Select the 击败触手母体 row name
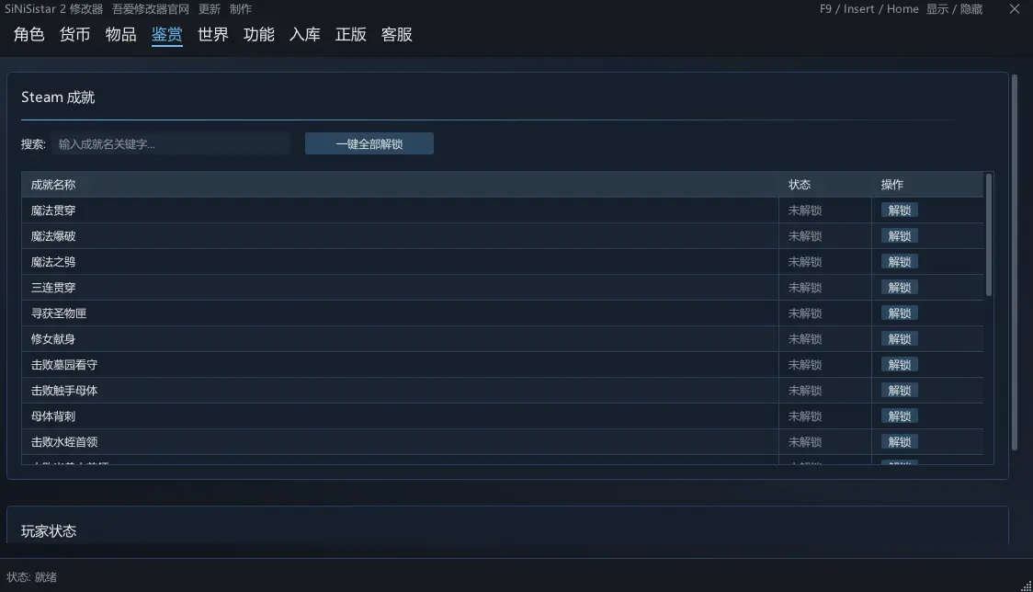 pos(64,391)
